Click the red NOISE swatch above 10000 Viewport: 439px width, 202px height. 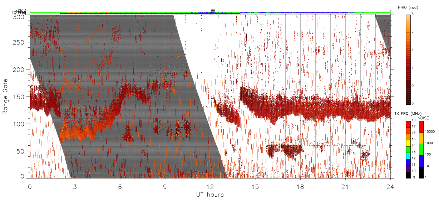(x=421, y=127)
